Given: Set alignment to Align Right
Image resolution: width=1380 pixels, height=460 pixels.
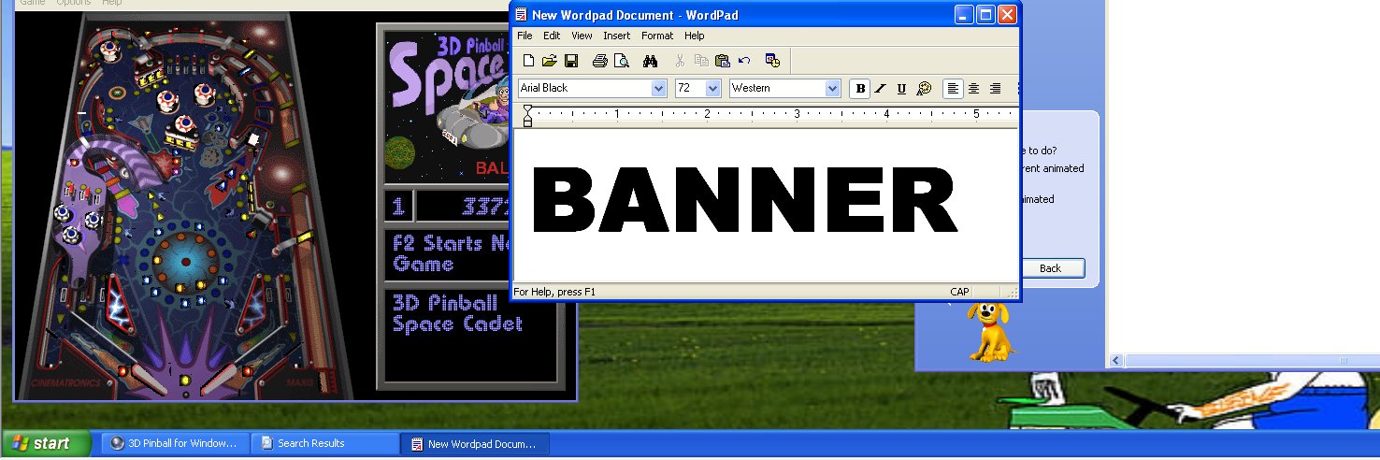Looking at the screenshot, I should point(995,89).
